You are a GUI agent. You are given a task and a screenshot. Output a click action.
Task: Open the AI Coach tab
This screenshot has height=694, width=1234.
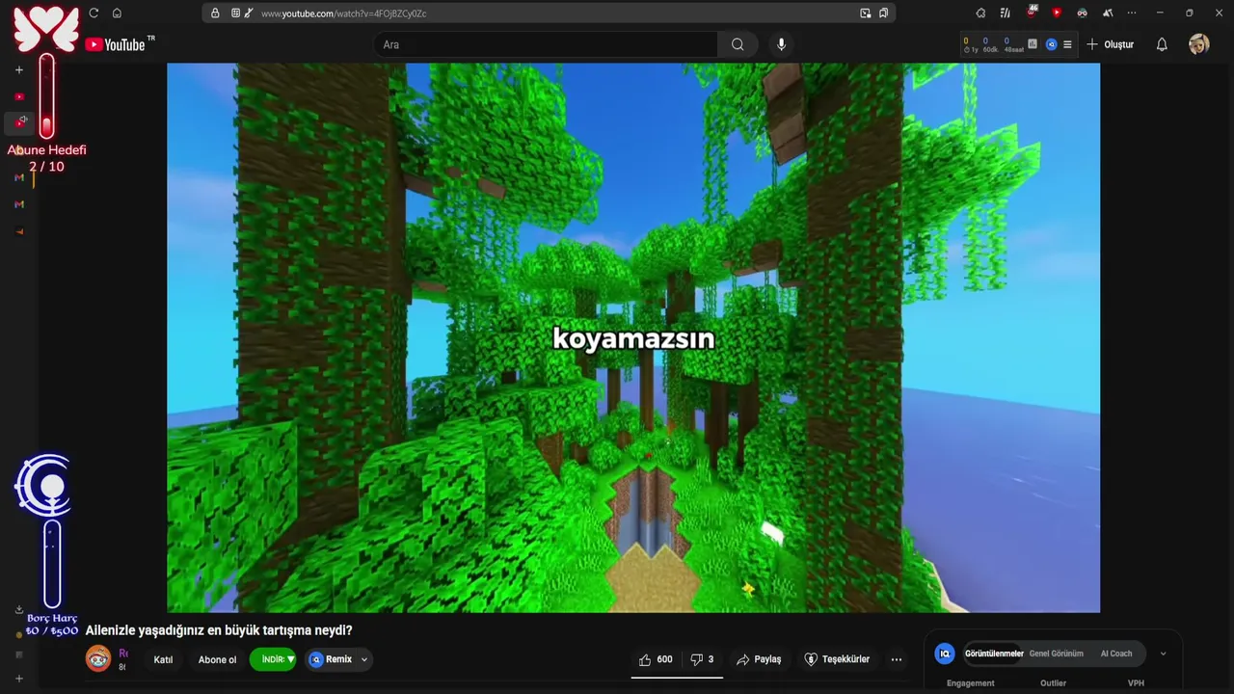coord(1116,654)
